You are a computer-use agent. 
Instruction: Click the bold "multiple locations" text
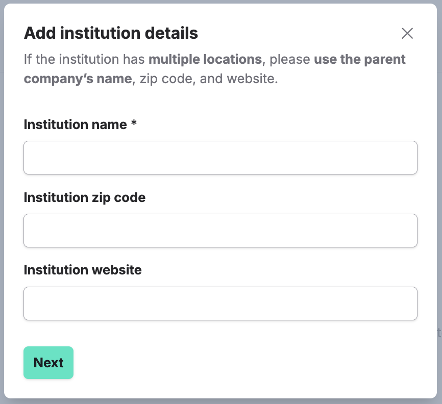(x=205, y=59)
